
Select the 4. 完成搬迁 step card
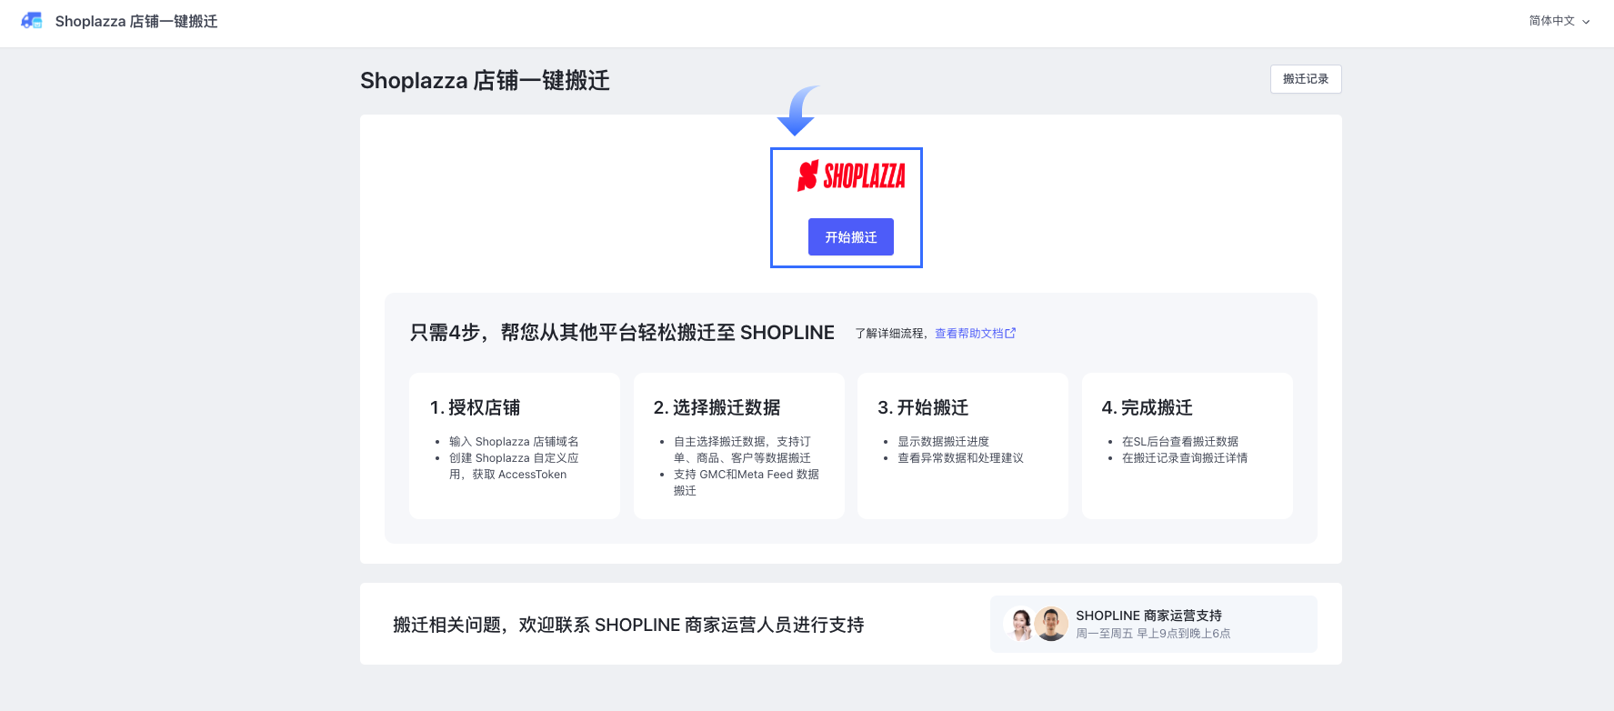click(x=1187, y=446)
